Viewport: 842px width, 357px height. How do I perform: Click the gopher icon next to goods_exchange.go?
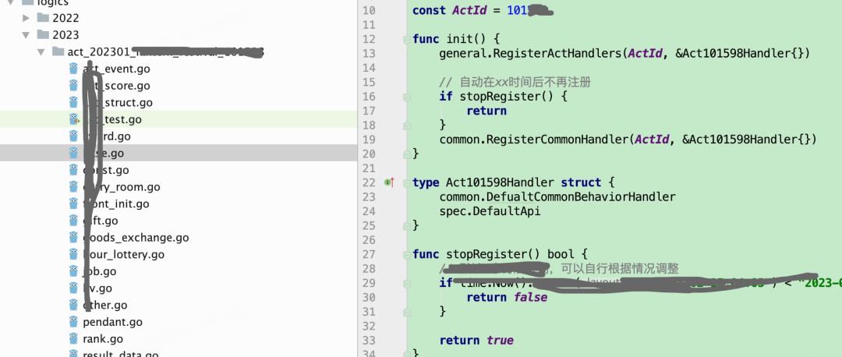click(73, 237)
